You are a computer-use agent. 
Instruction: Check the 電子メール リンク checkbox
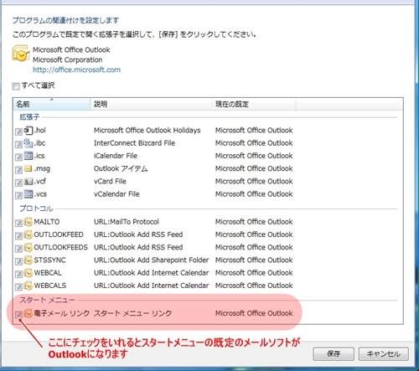click(18, 315)
